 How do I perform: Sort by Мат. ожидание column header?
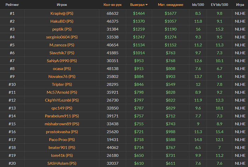point(170,5)
